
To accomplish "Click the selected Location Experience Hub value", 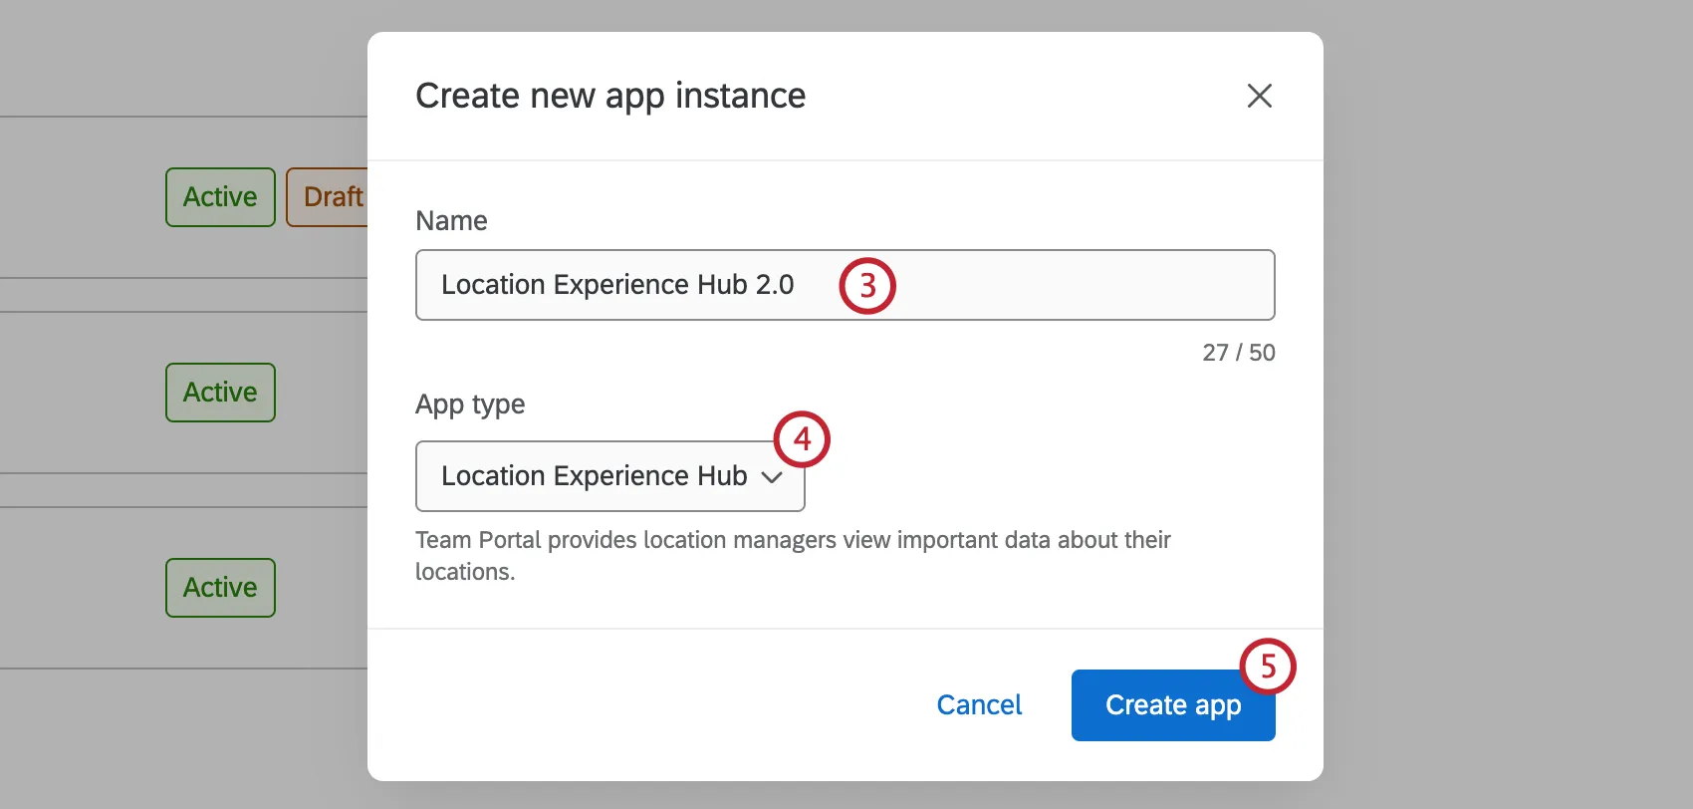I will (594, 476).
